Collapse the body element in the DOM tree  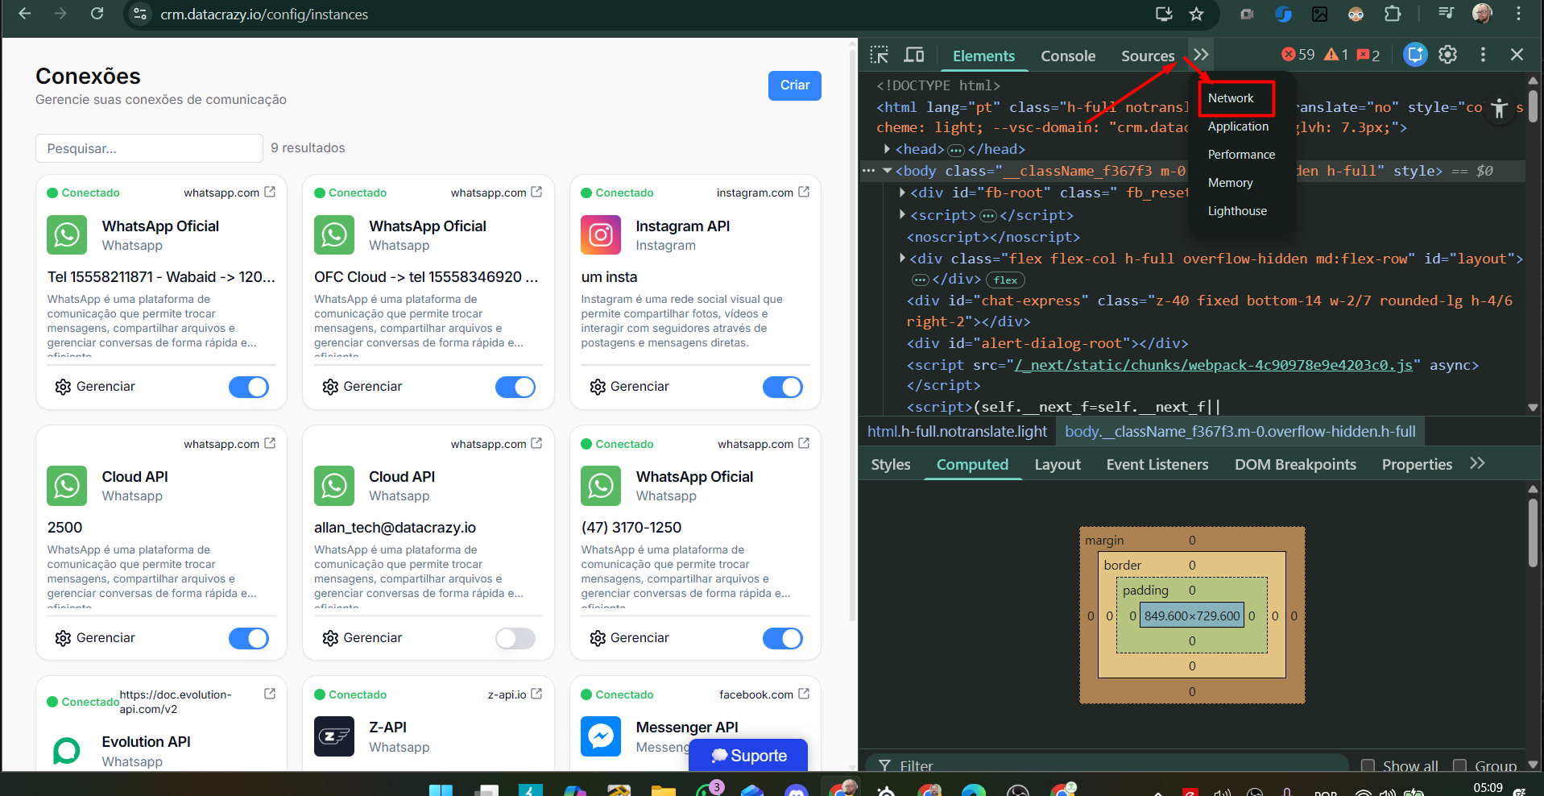tap(887, 171)
